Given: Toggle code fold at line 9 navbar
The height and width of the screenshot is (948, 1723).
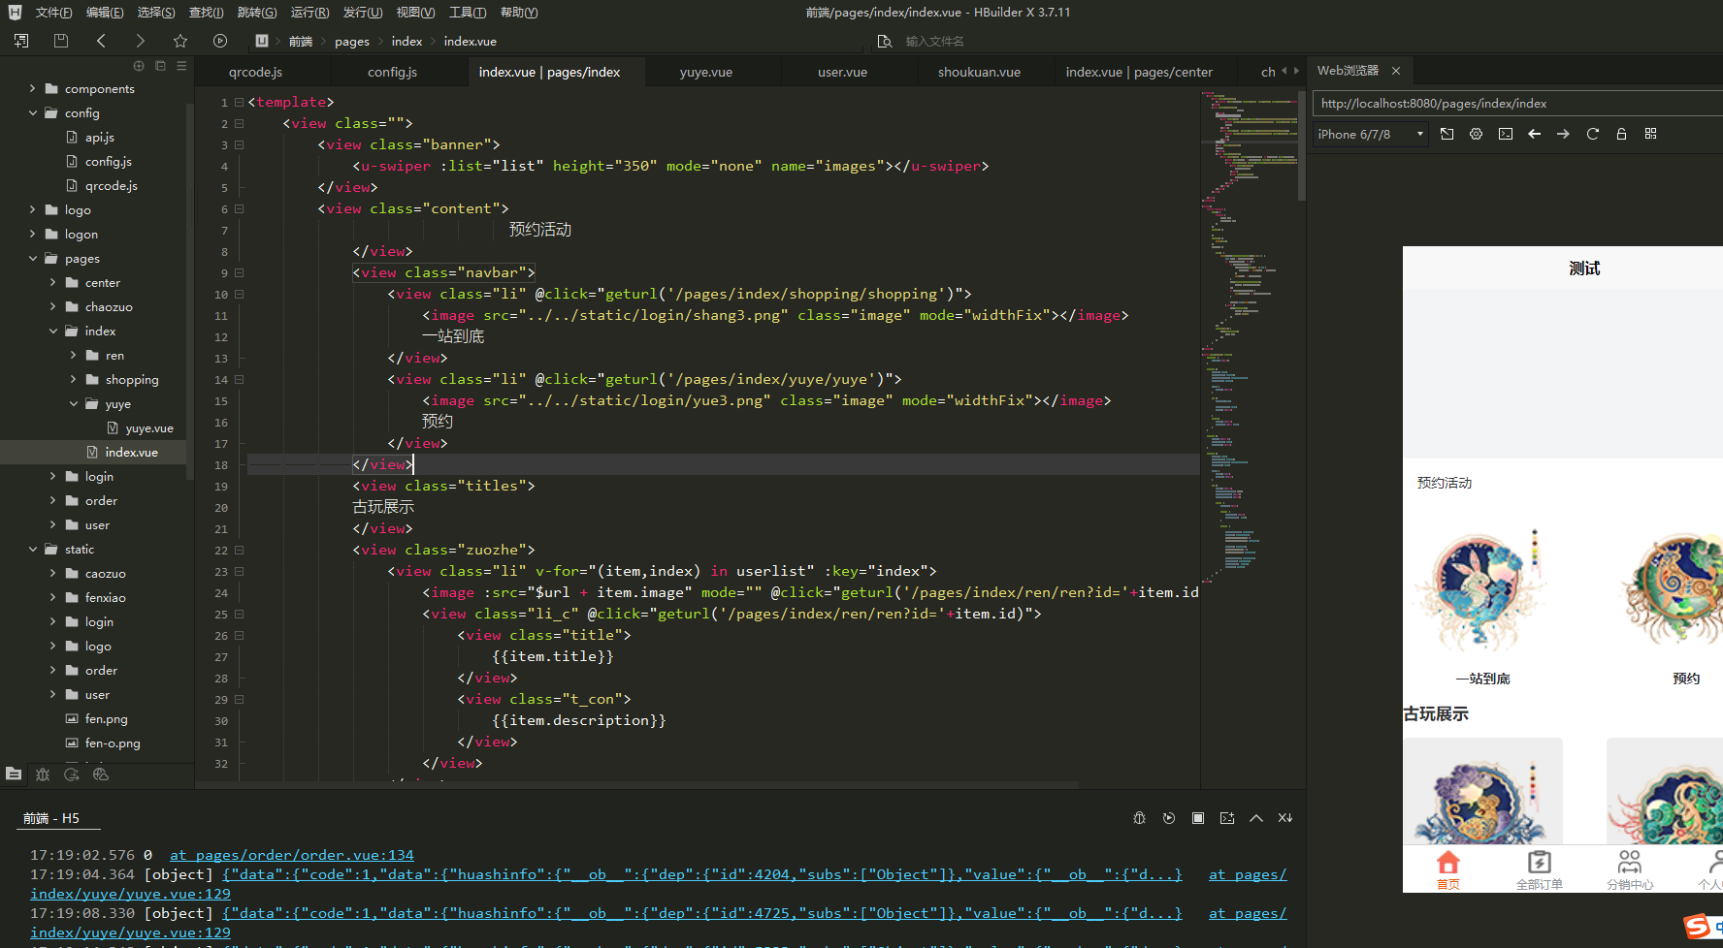Looking at the screenshot, I should click(x=239, y=273).
